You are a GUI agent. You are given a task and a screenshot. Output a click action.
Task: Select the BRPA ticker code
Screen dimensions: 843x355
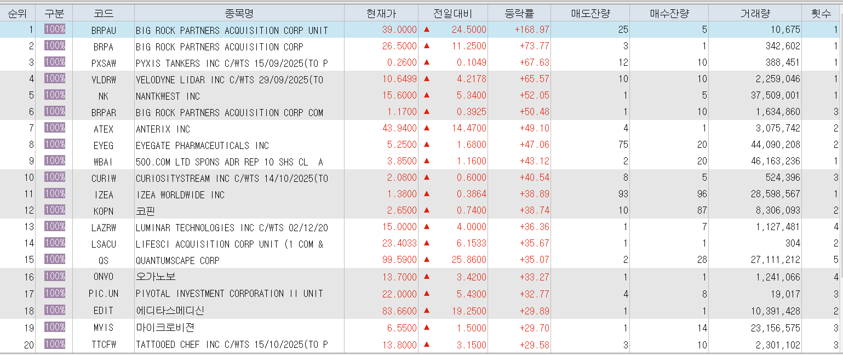point(104,47)
